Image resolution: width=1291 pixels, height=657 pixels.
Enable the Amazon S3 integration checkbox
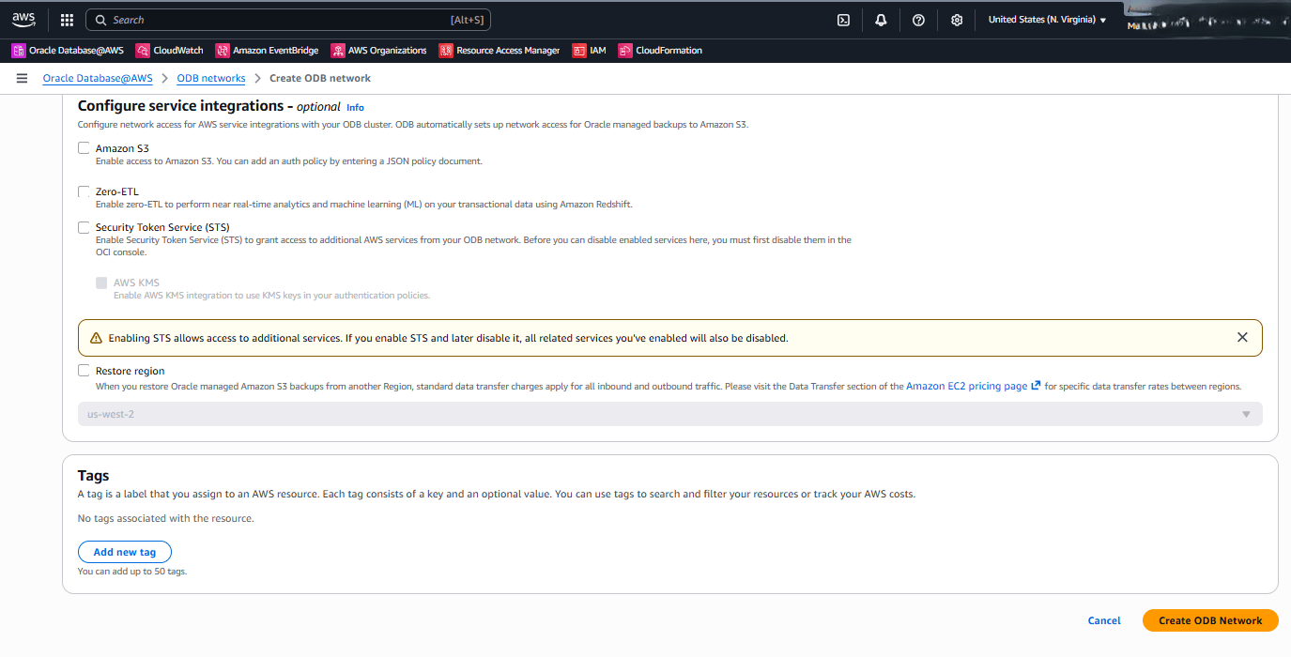click(84, 147)
